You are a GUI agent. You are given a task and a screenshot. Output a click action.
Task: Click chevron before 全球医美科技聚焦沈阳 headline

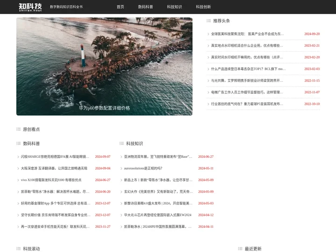pyautogui.click(x=208, y=34)
